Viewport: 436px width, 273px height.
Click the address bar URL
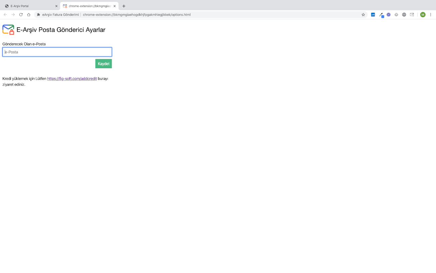[137, 15]
